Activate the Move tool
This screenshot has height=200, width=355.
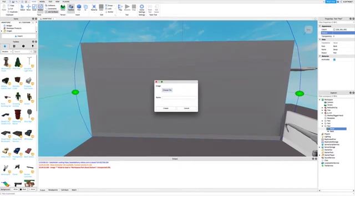(x=28, y=7)
